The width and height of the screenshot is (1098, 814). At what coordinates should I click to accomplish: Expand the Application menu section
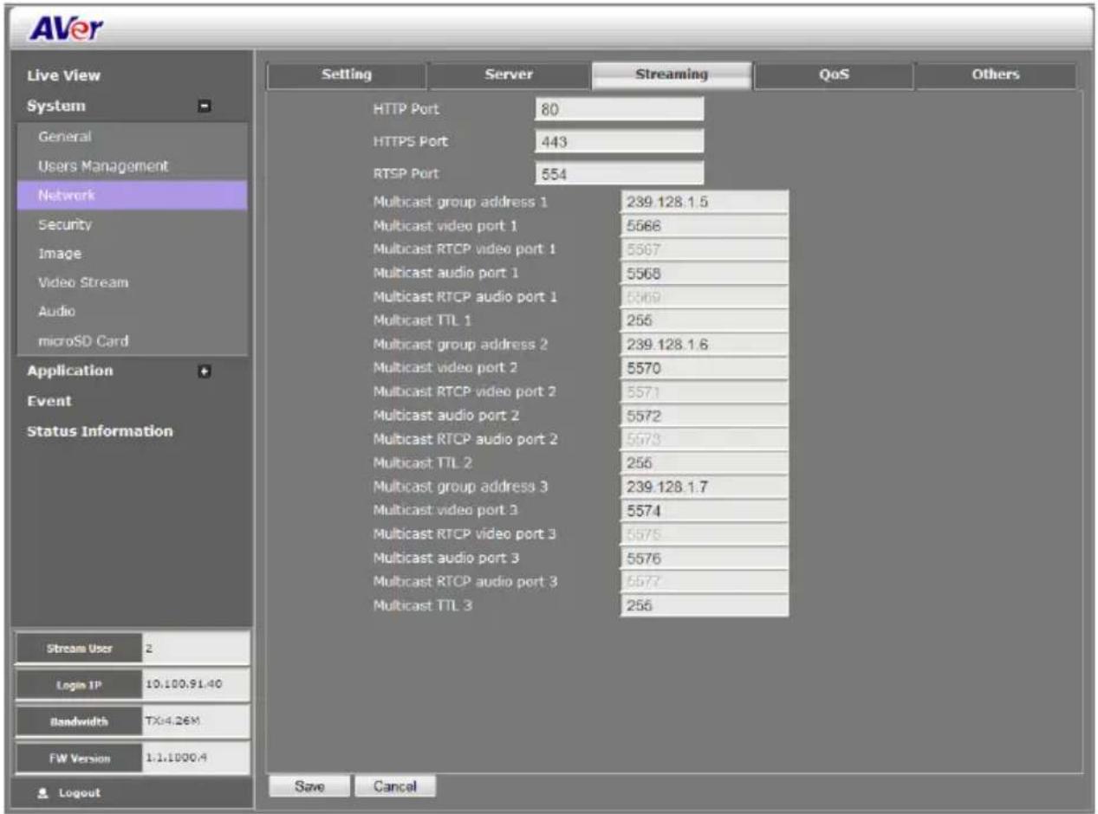click(x=205, y=371)
